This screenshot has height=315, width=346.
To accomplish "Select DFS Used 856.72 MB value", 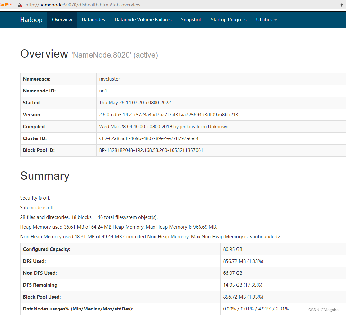I will 243,262.
